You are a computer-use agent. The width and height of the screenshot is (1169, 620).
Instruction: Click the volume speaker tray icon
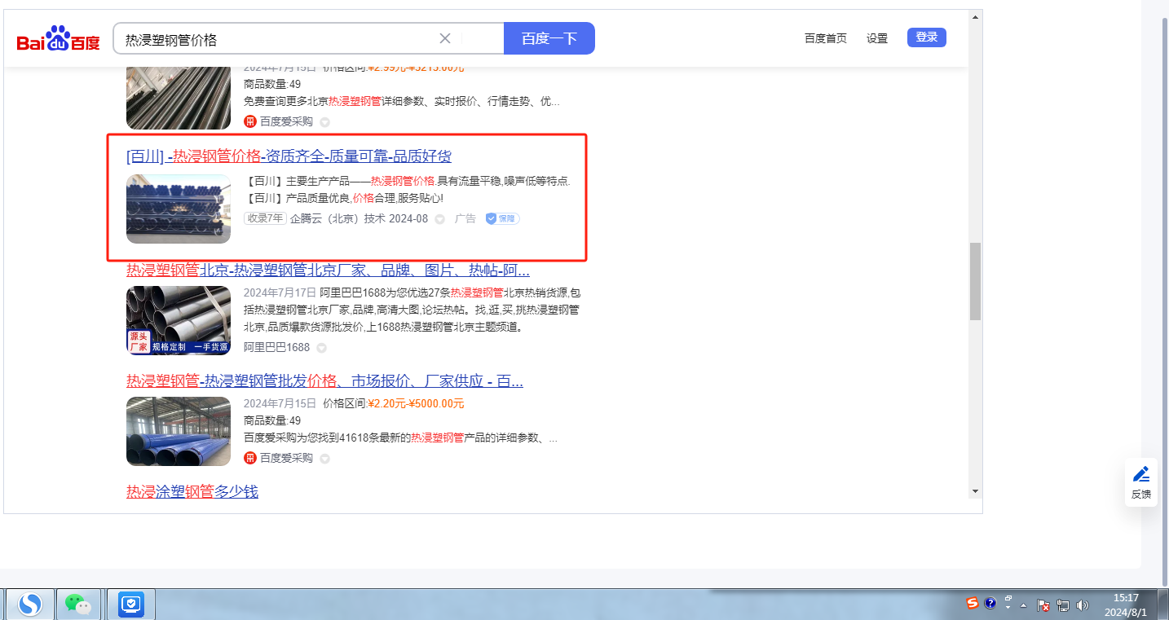1083,605
